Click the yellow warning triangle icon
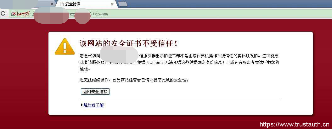332x129 pixels. (65, 47)
